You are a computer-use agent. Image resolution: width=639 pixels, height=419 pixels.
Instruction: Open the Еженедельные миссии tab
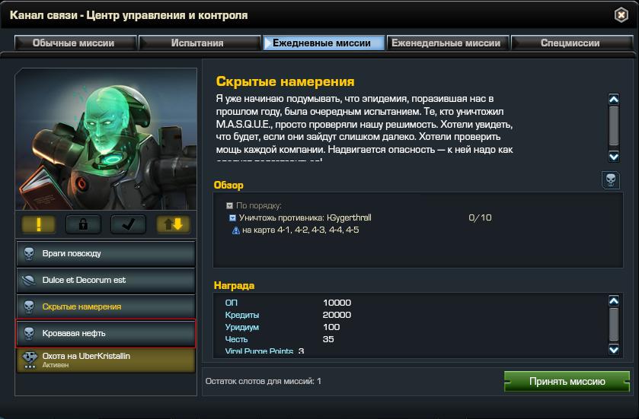(x=448, y=43)
